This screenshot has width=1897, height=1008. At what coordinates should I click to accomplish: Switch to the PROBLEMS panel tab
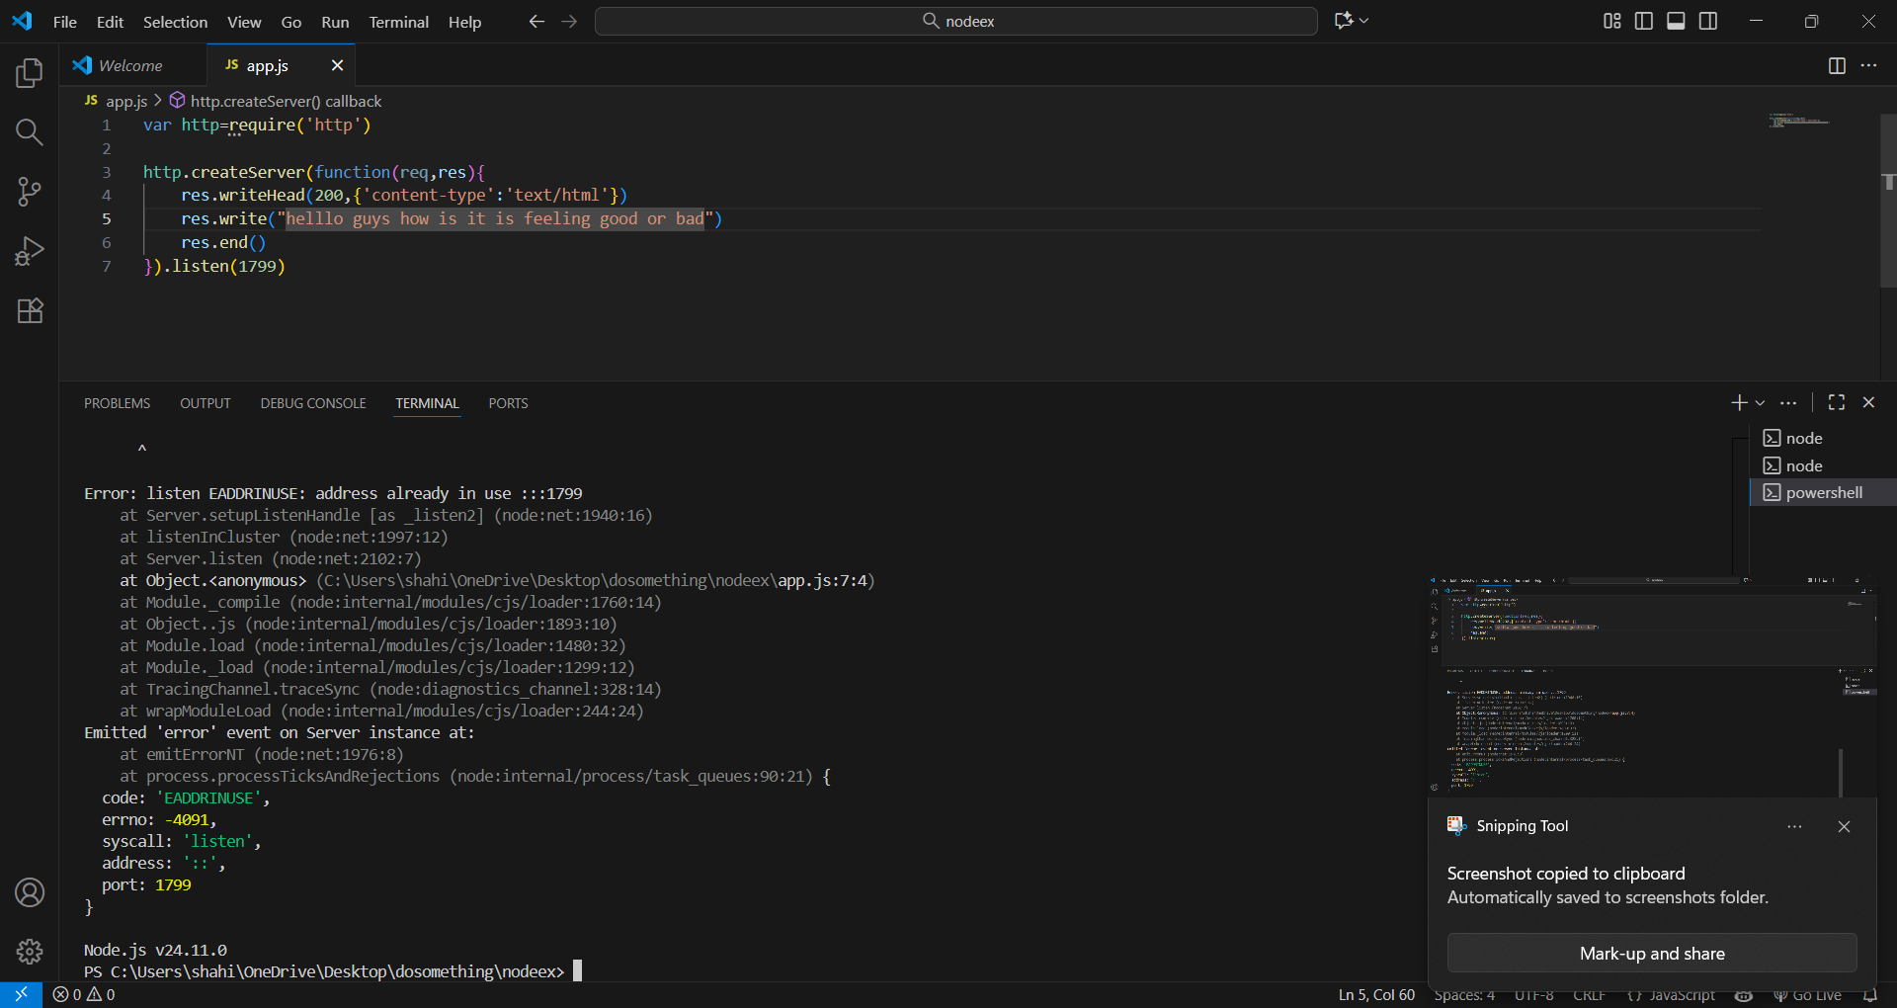coord(117,403)
